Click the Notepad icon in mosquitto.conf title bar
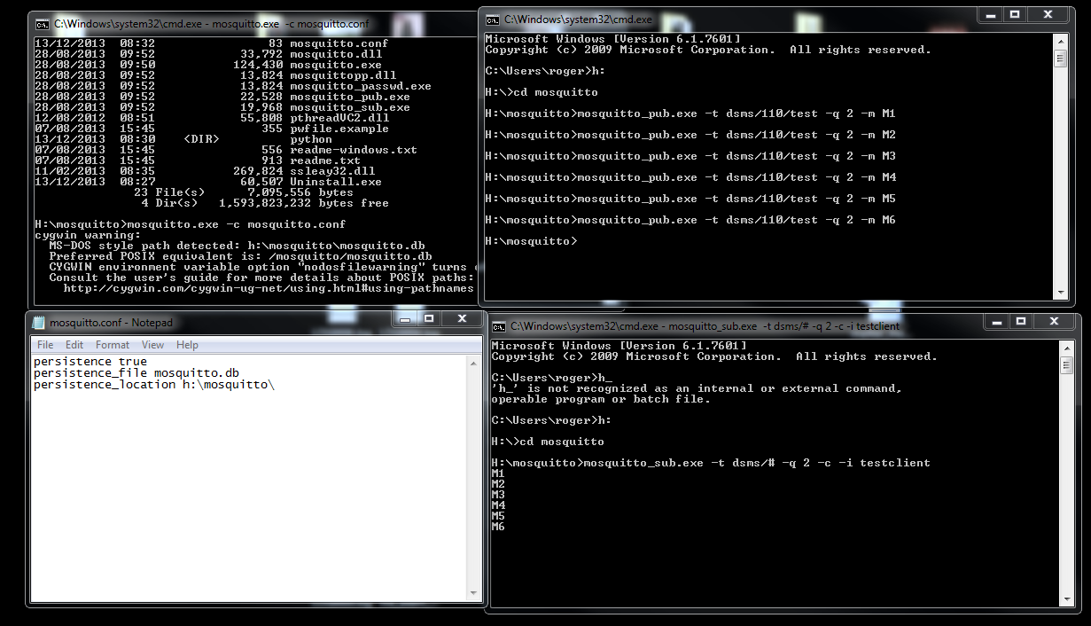The image size is (1091, 626). (x=39, y=323)
